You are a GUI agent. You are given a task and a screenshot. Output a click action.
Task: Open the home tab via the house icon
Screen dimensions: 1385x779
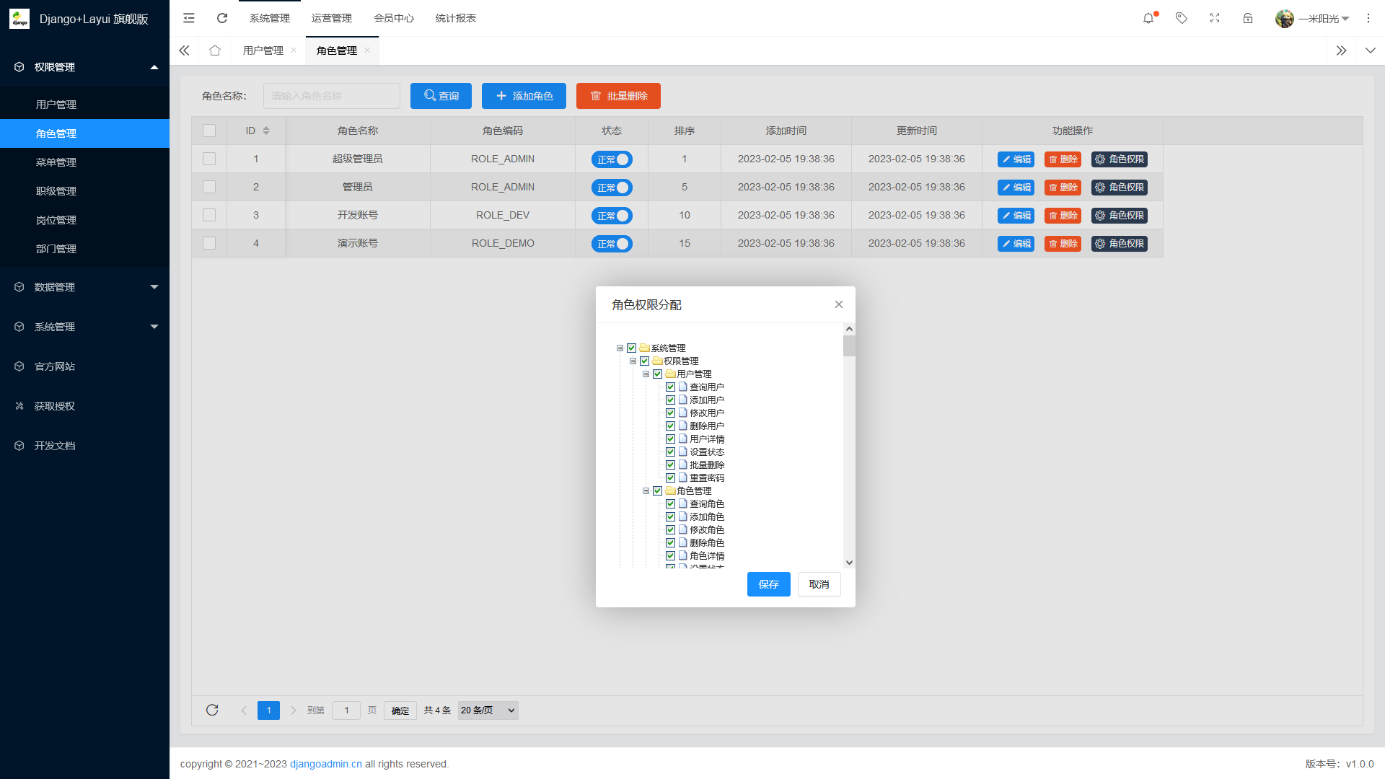(x=214, y=50)
